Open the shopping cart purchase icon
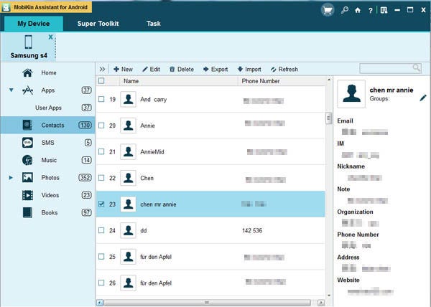This screenshot has height=307, width=431. (x=328, y=10)
